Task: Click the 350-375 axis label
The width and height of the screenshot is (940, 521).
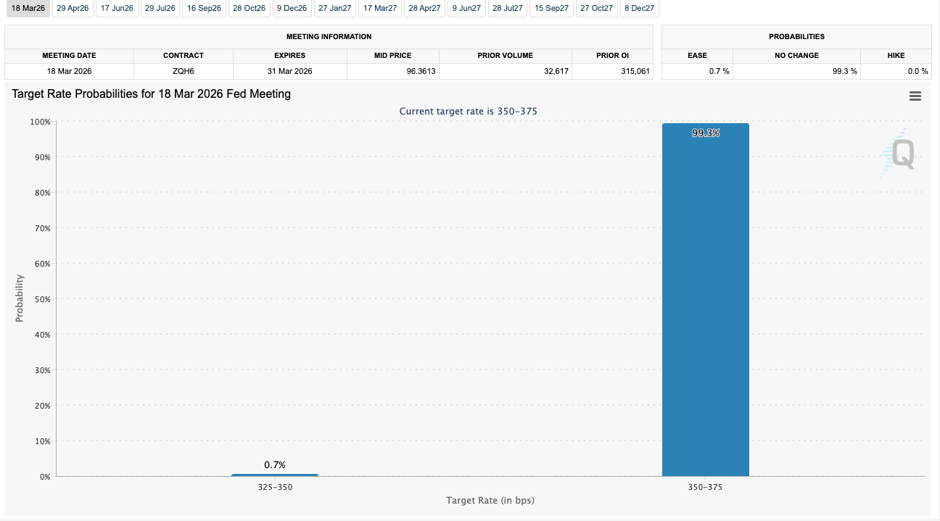Action: (706, 487)
